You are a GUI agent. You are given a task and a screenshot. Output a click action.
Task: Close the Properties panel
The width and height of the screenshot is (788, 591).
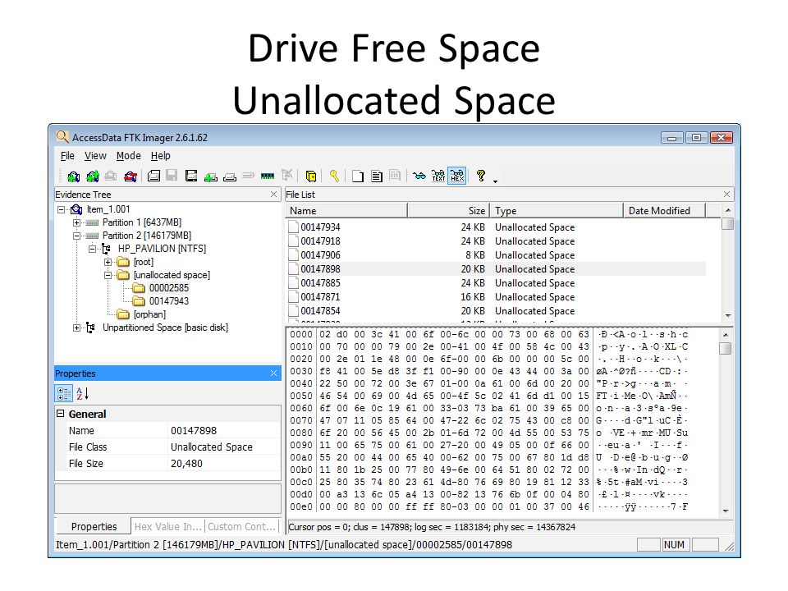(x=273, y=373)
